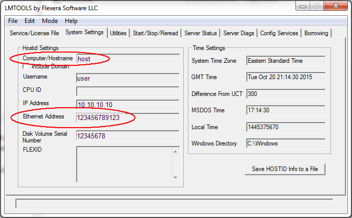Click Save HOSTID Info to a File

(285, 169)
